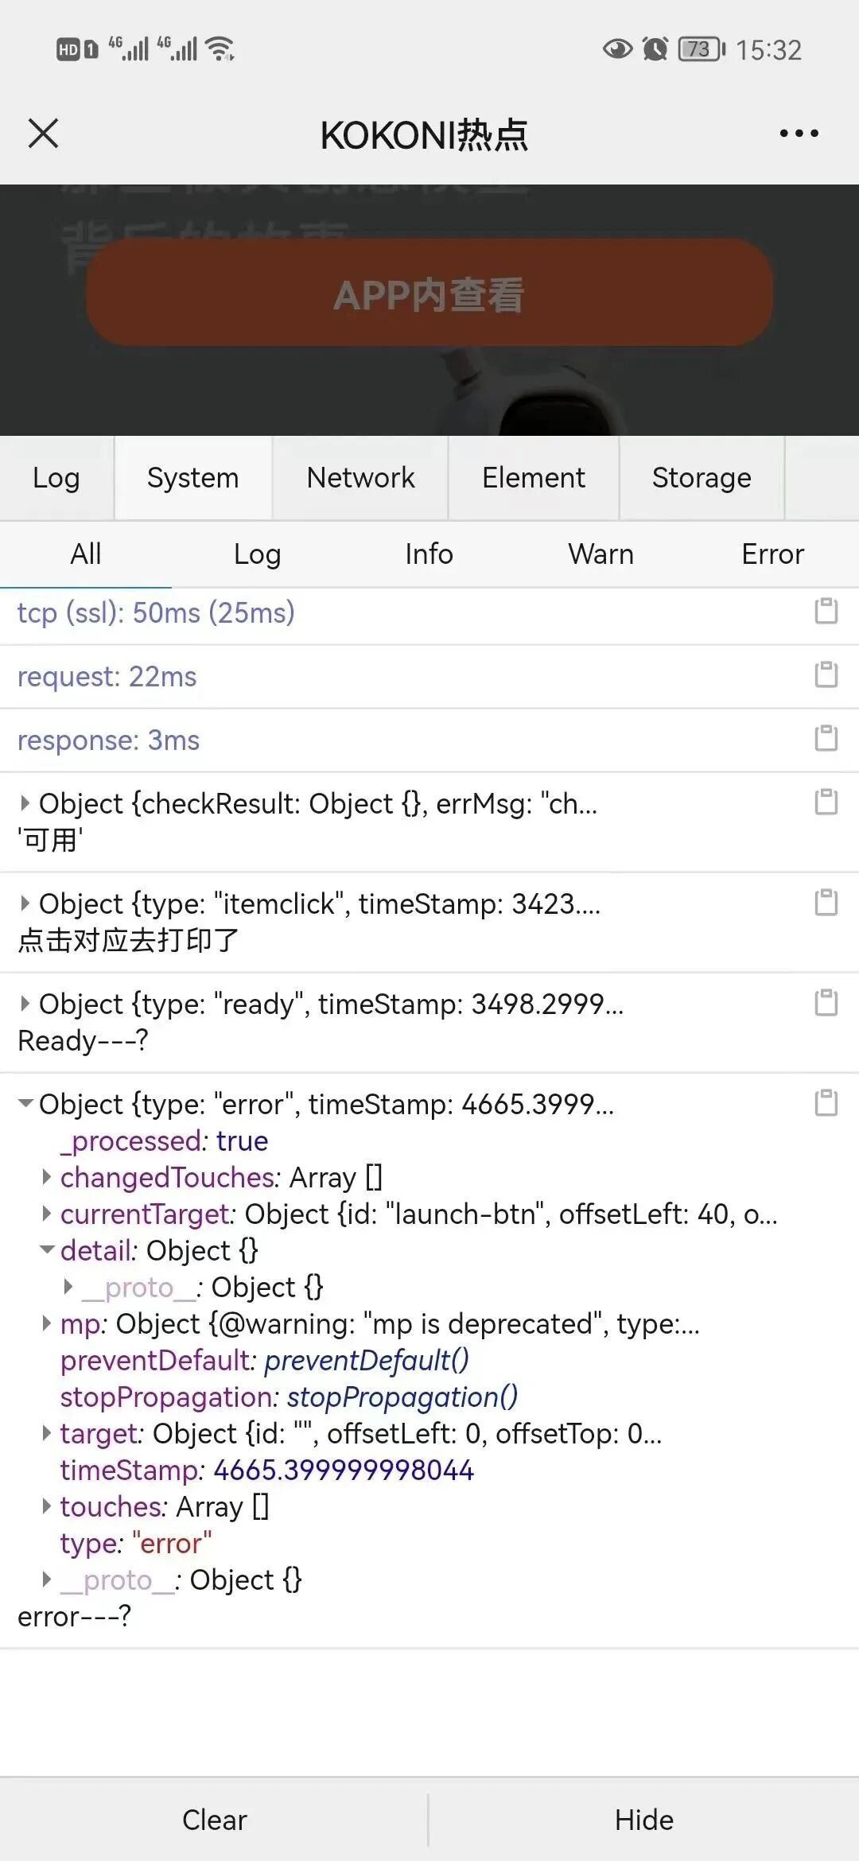Copy the ready object log entry

pyautogui.click(x=826, y=1002)
